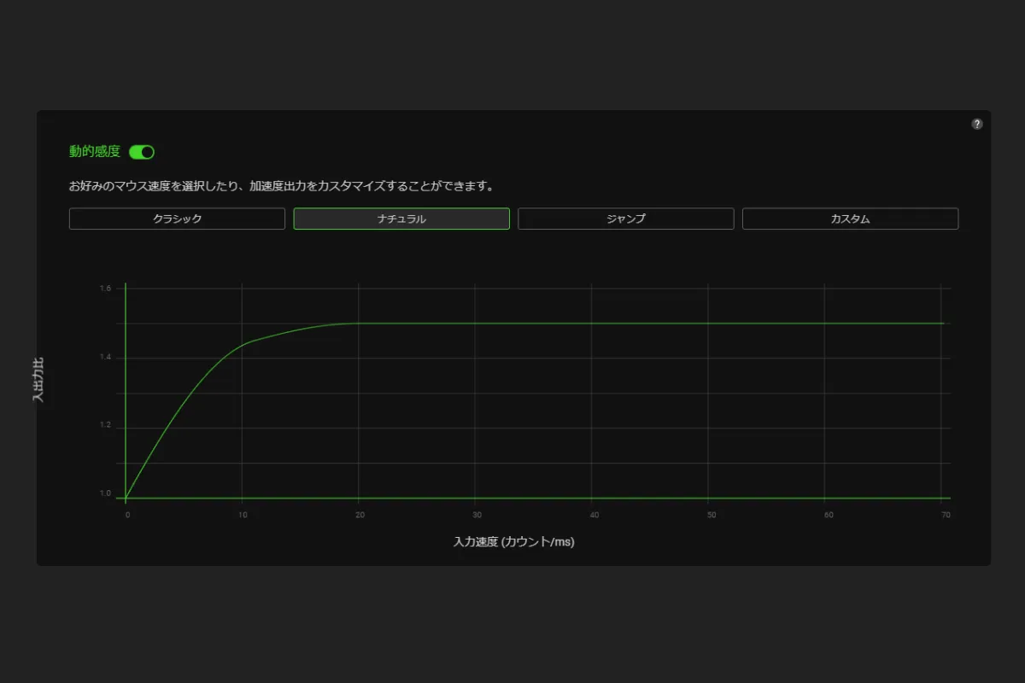
Task: Select the ナチュラル preset
Action: pos(401,219)
